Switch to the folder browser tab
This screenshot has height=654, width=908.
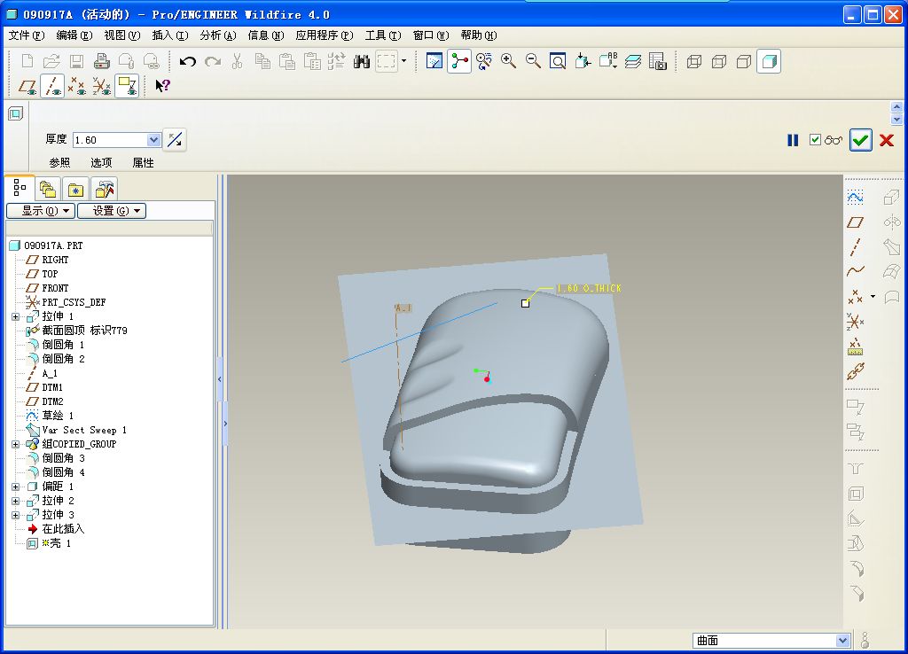tap(48, 190)
